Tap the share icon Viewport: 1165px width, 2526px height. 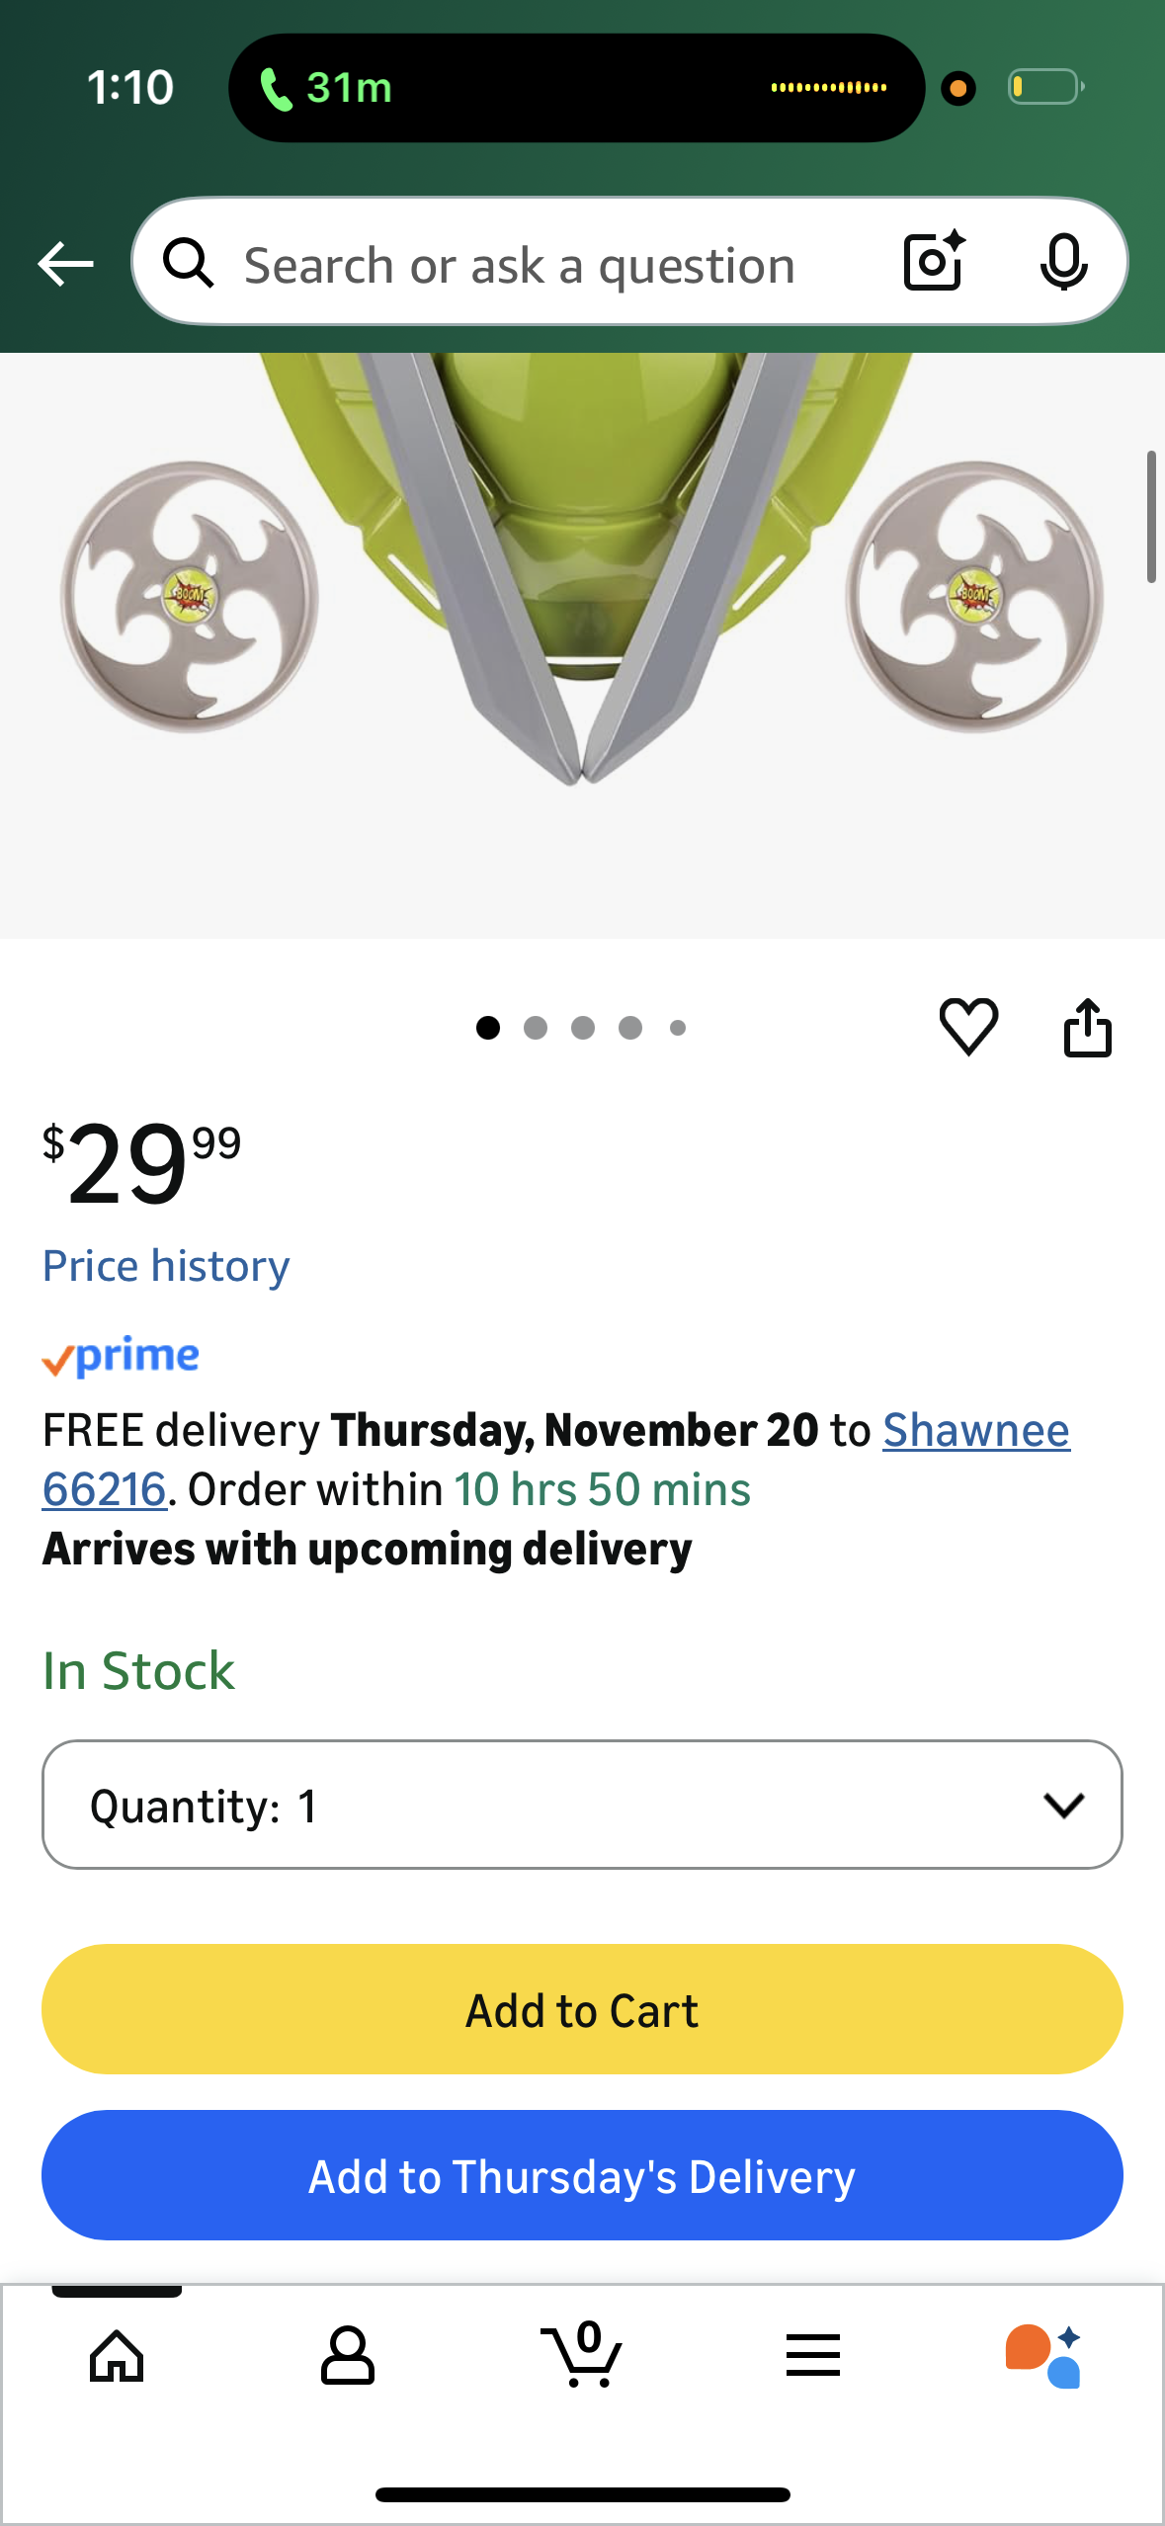click(1087, 1028)
